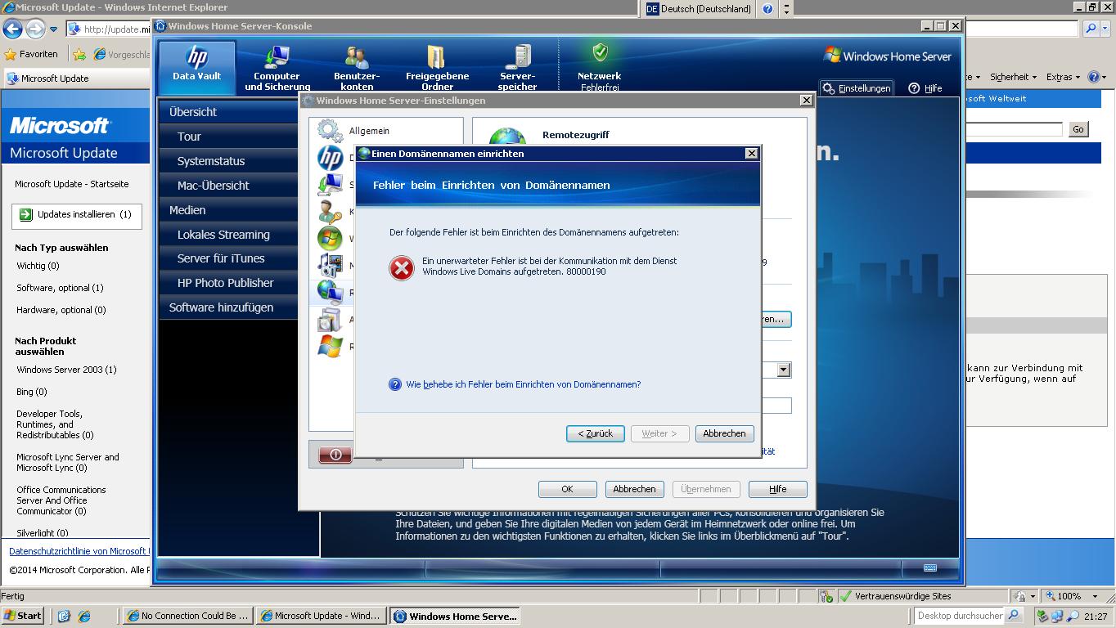Select Mac-Übersicht in console sidebar
The image size is (1116, 628).
[229, 186]
